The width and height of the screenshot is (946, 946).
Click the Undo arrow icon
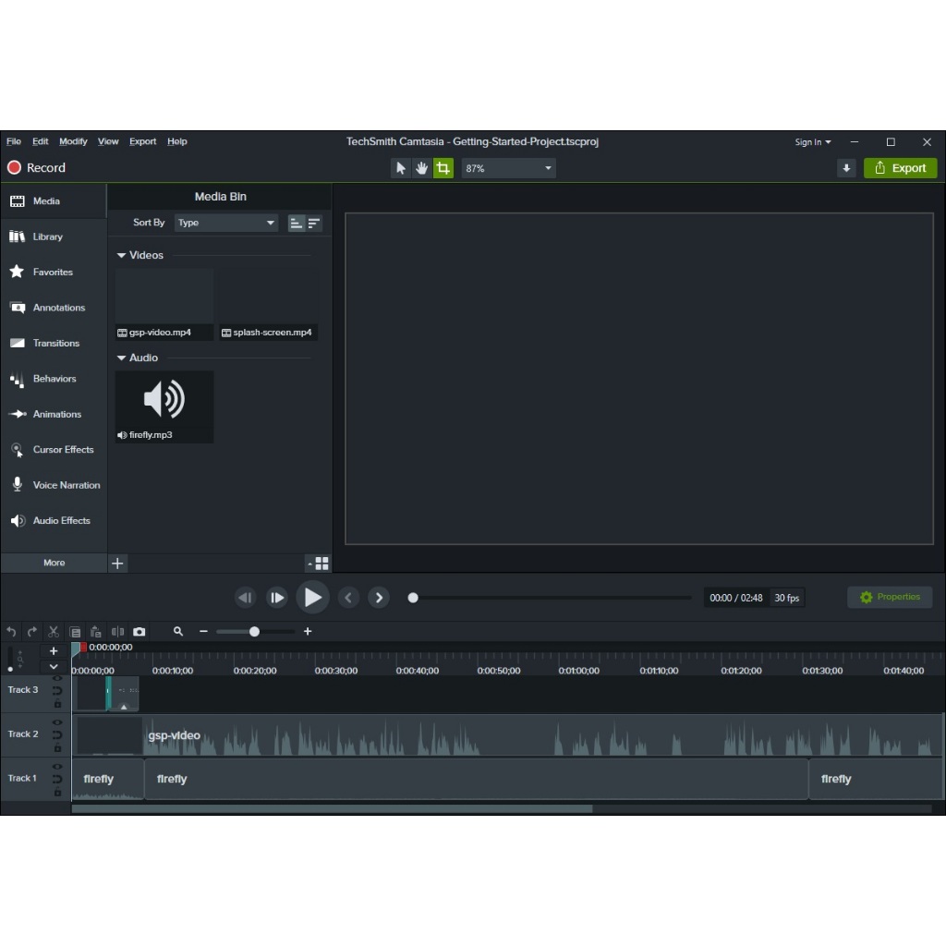pyautogui.click(x=11, y=632)
